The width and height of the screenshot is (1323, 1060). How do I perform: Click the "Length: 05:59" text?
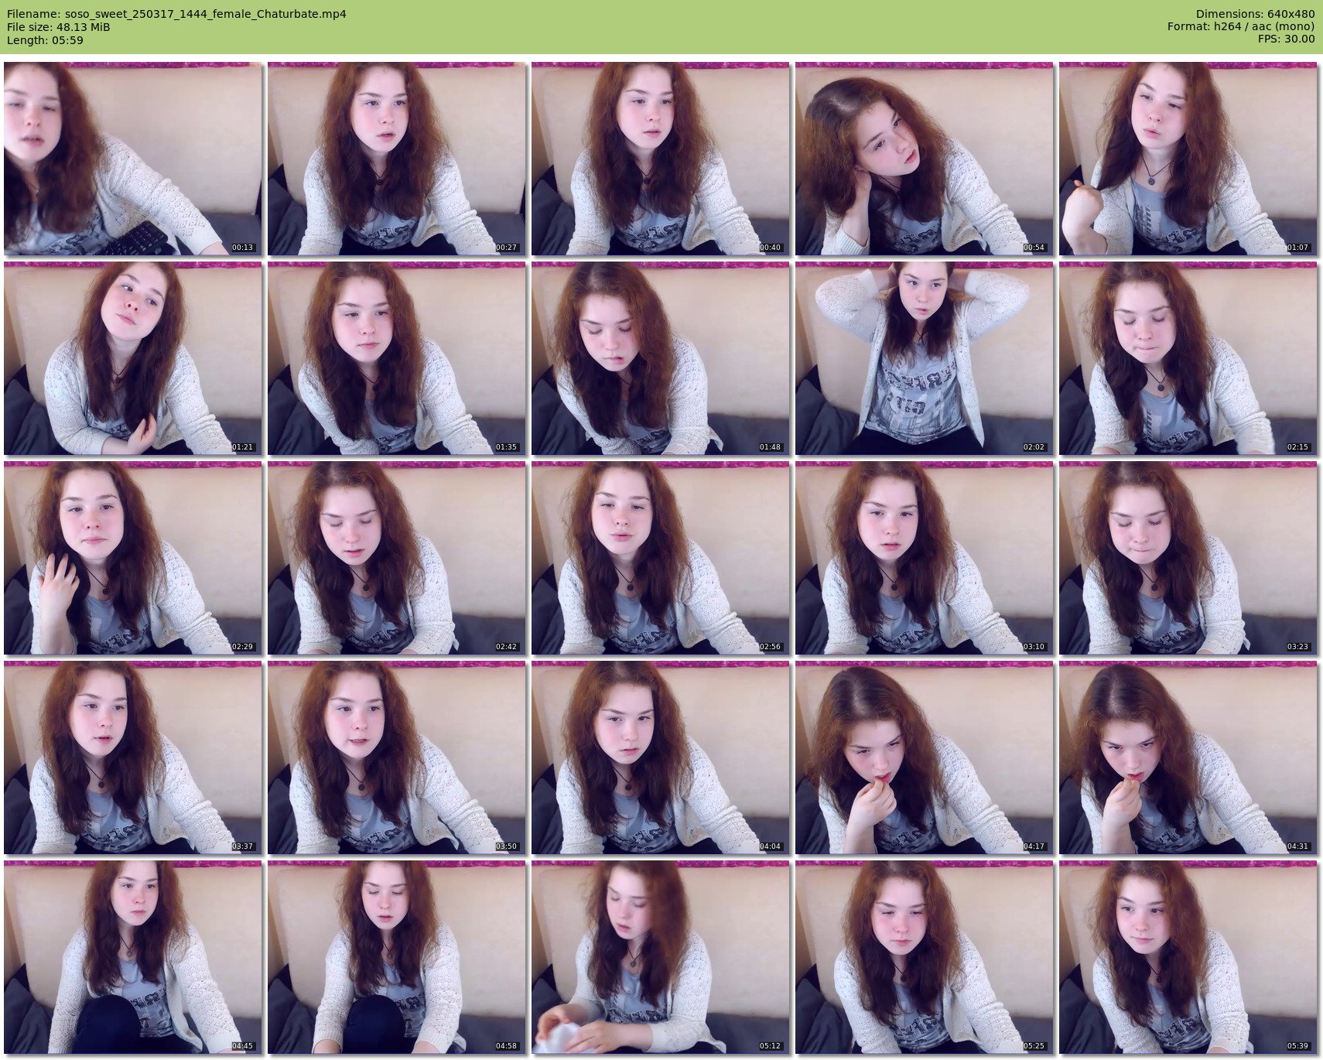pos(45,40)
